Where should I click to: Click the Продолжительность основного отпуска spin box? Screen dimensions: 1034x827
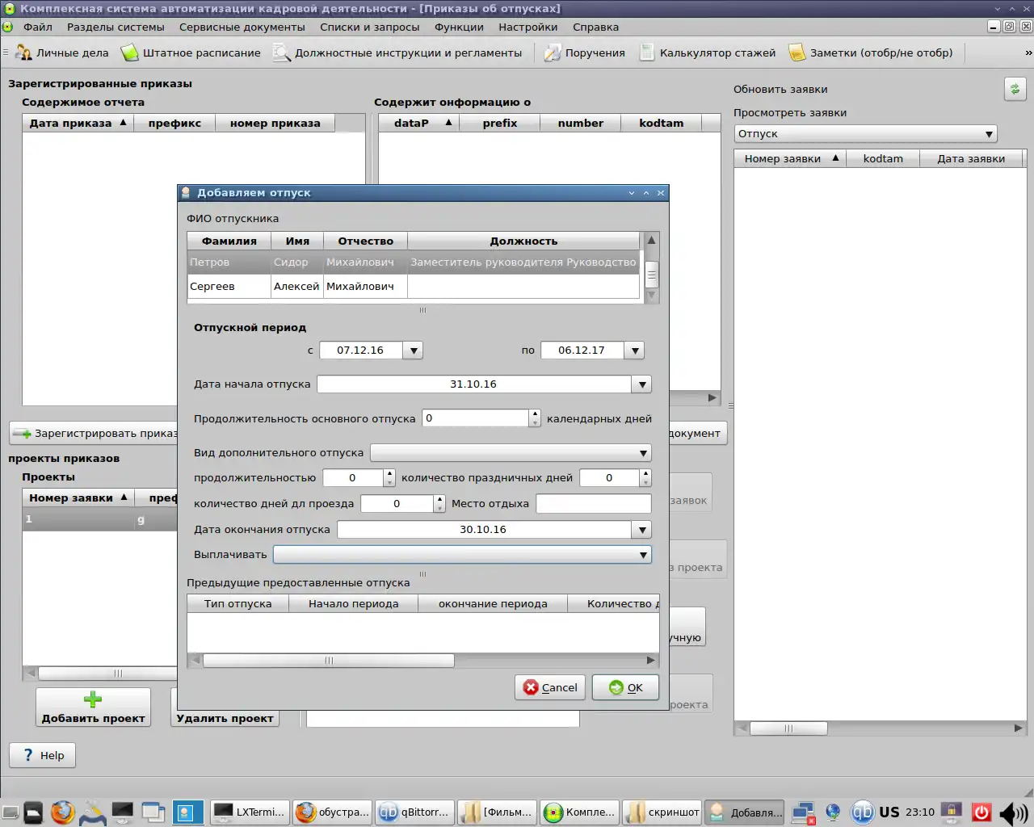(x=481, y=418)
